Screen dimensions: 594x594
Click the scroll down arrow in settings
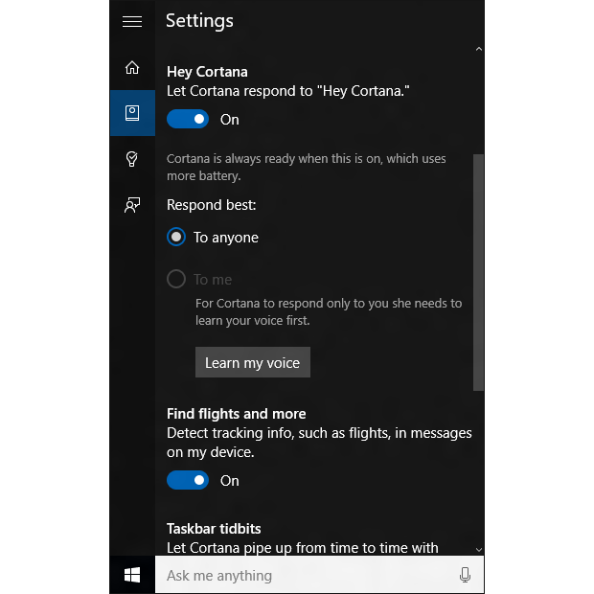479,549
